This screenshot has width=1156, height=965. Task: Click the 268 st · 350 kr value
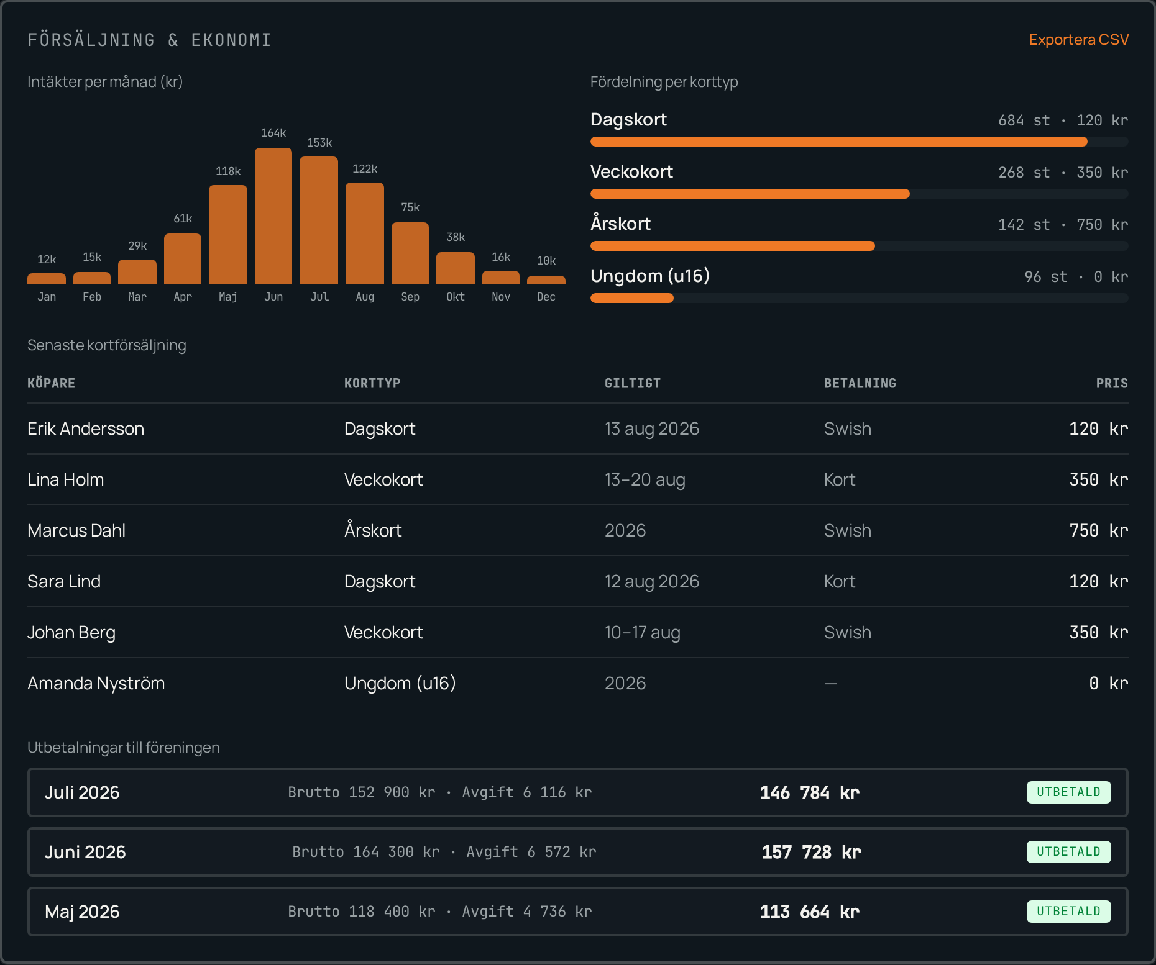[1063, 173]
